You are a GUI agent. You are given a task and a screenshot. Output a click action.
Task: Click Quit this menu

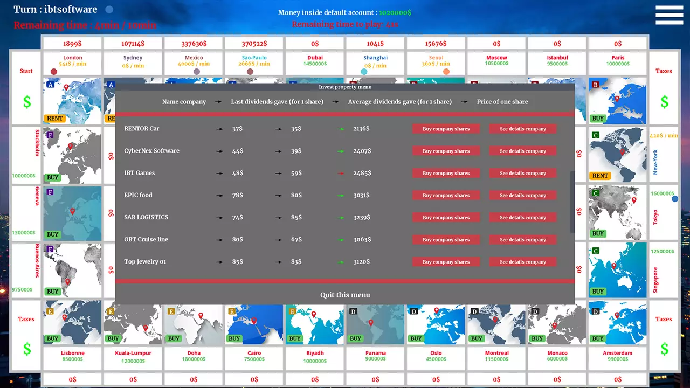345,295
